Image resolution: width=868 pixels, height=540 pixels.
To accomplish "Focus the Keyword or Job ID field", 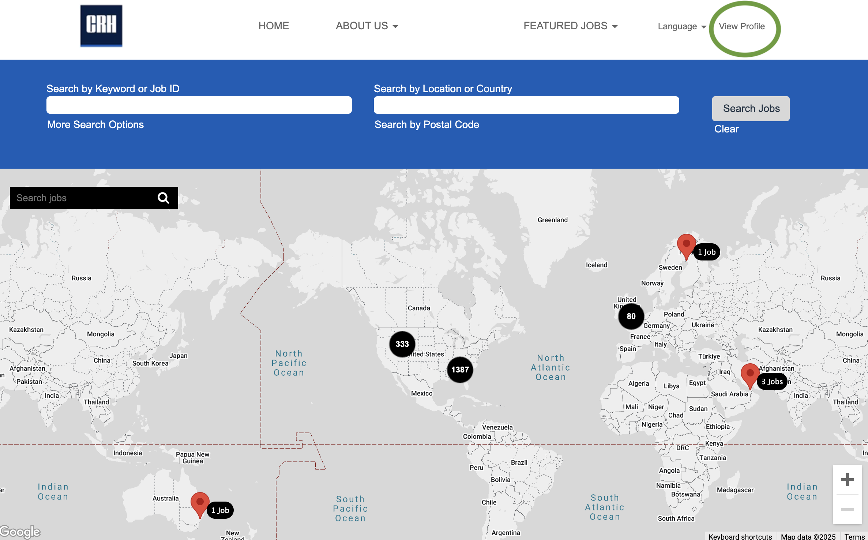I will 199,105.
